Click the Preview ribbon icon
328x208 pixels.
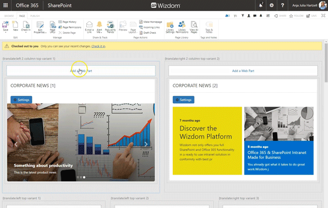coord(123,26)
